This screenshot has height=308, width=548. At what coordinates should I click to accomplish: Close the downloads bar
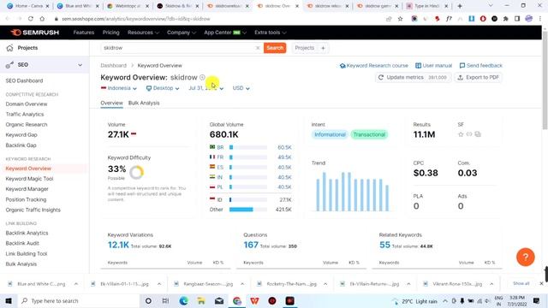[541, 283]
